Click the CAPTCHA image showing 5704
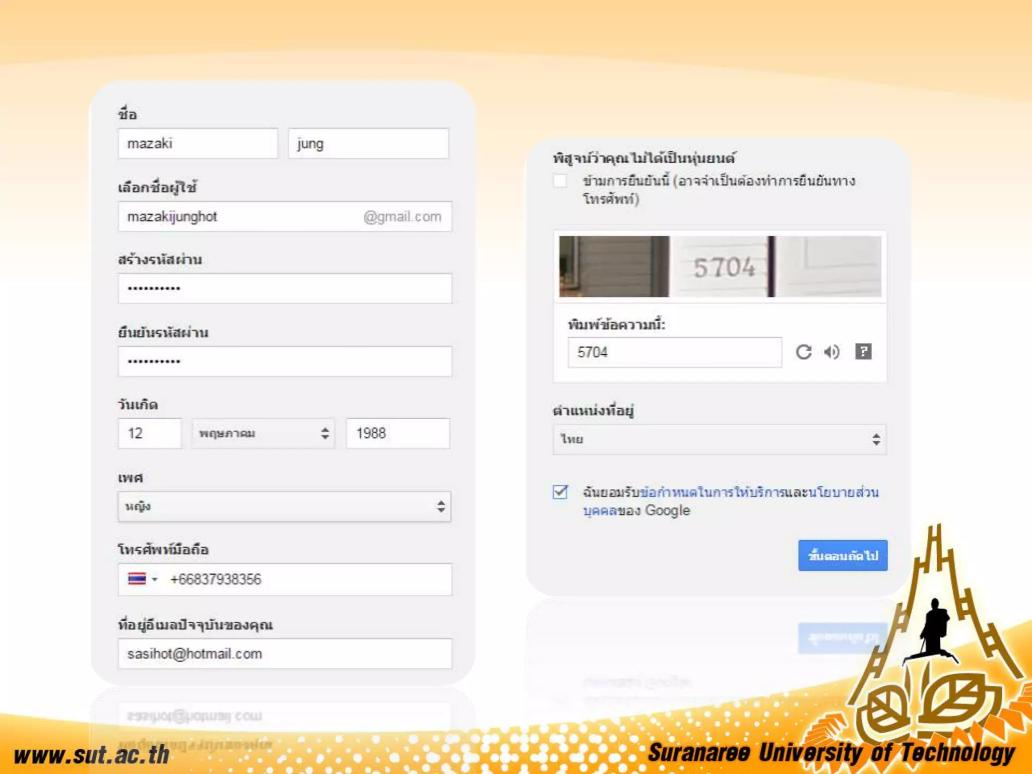Viewport: 1032px width, 774px height. point(720,267)
